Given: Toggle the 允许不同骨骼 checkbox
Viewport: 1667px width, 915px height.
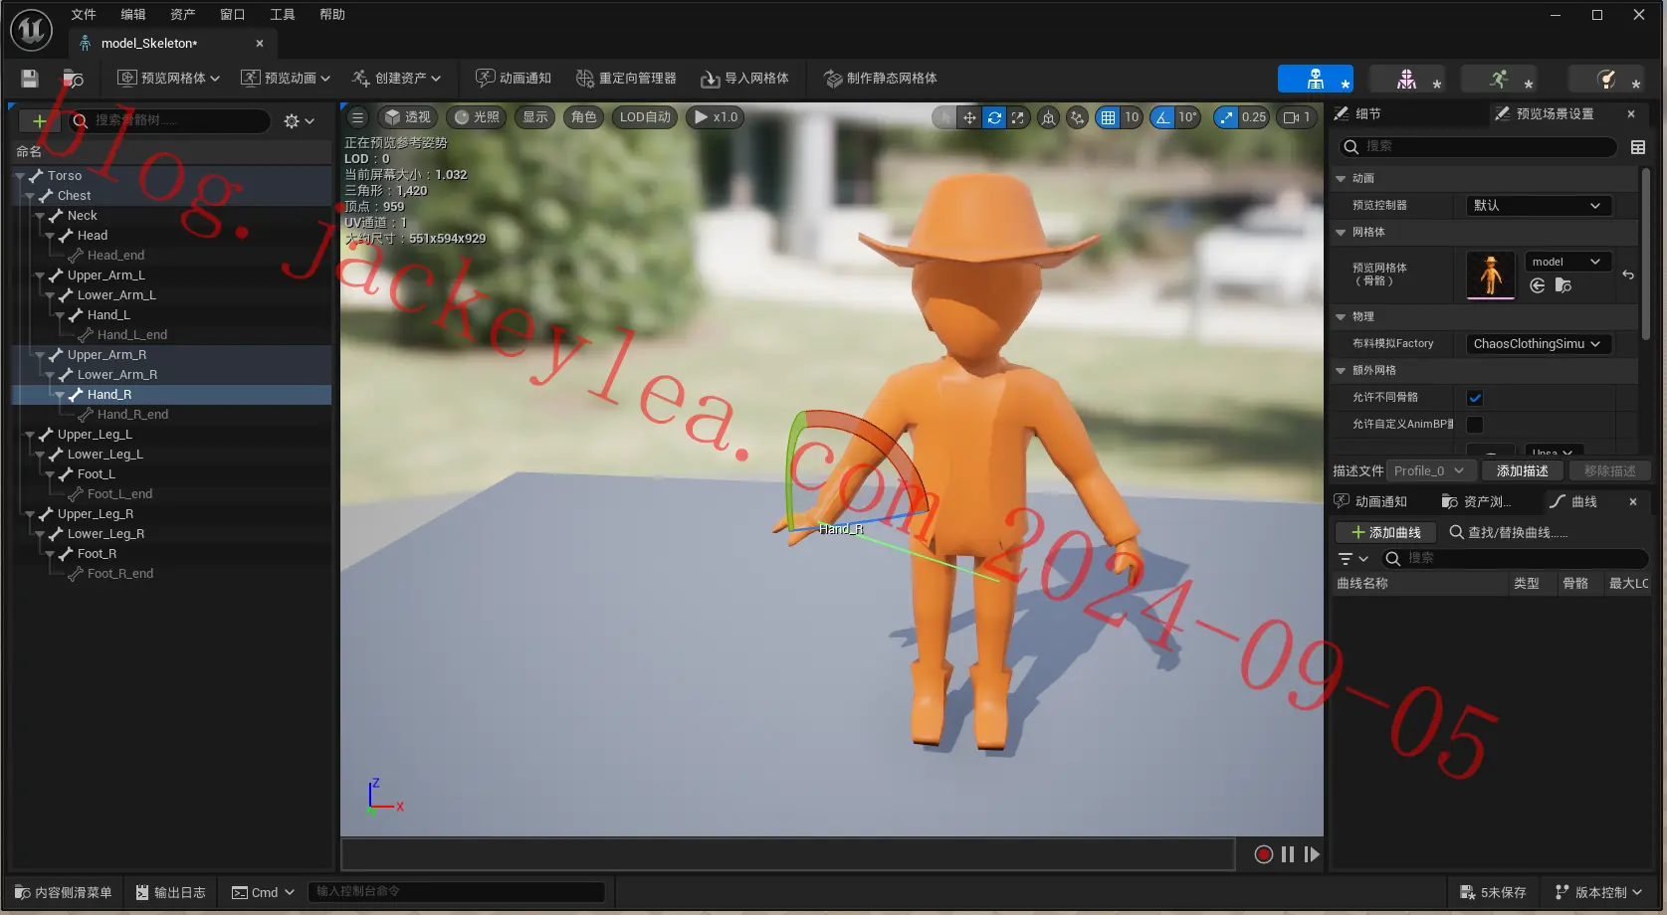Looking at the screenshot, I should [1475, 398].
